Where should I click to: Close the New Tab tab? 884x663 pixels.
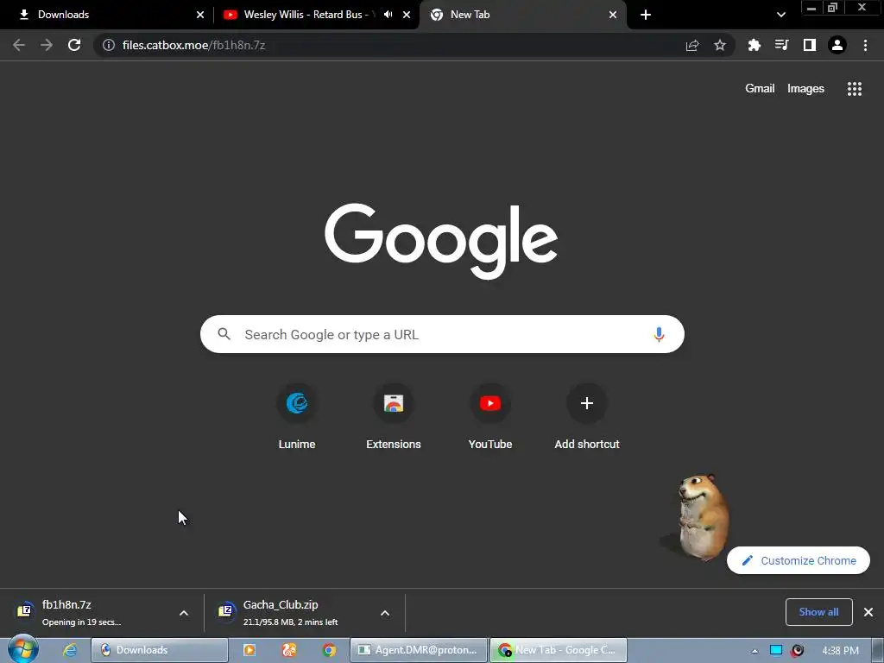point(613,15)
